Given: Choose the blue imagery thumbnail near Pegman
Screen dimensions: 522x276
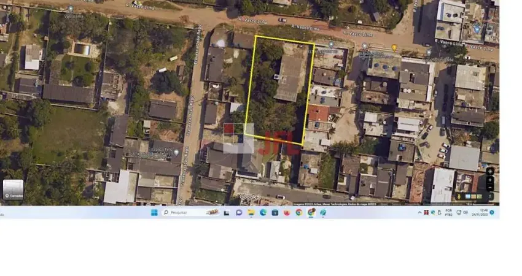Looking at the screenshot, I should [468, 196].
